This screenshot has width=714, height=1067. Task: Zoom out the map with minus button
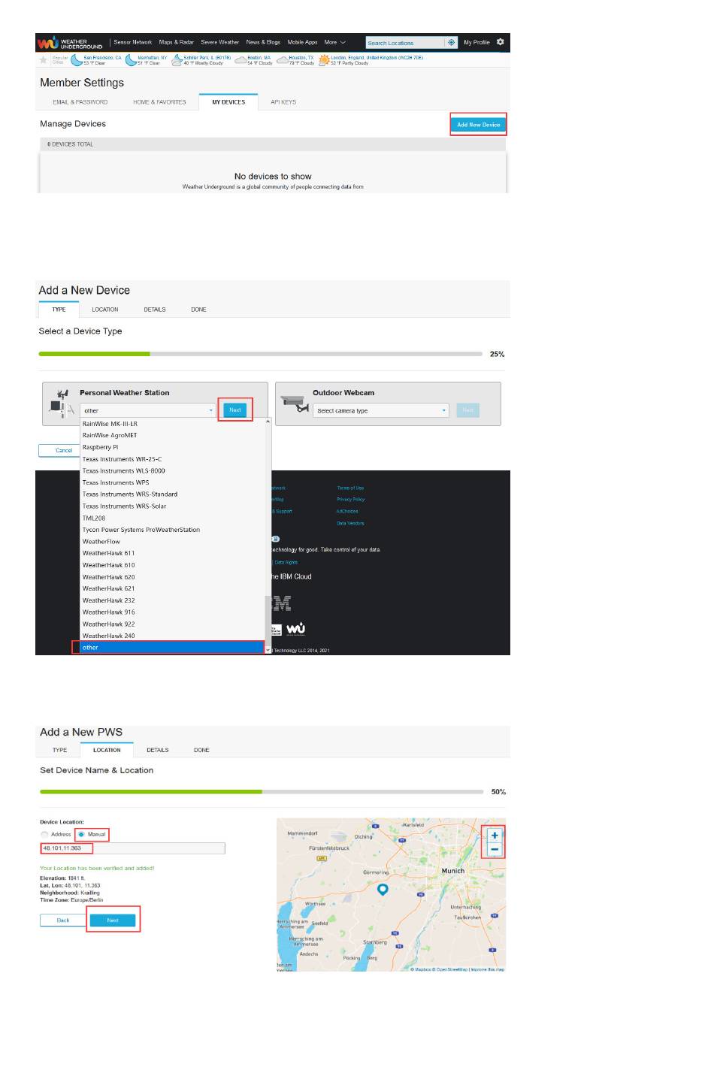495,849
